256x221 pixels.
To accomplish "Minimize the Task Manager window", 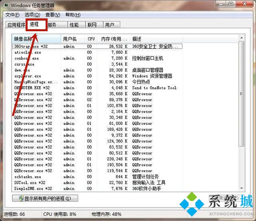I will (221, 4).
